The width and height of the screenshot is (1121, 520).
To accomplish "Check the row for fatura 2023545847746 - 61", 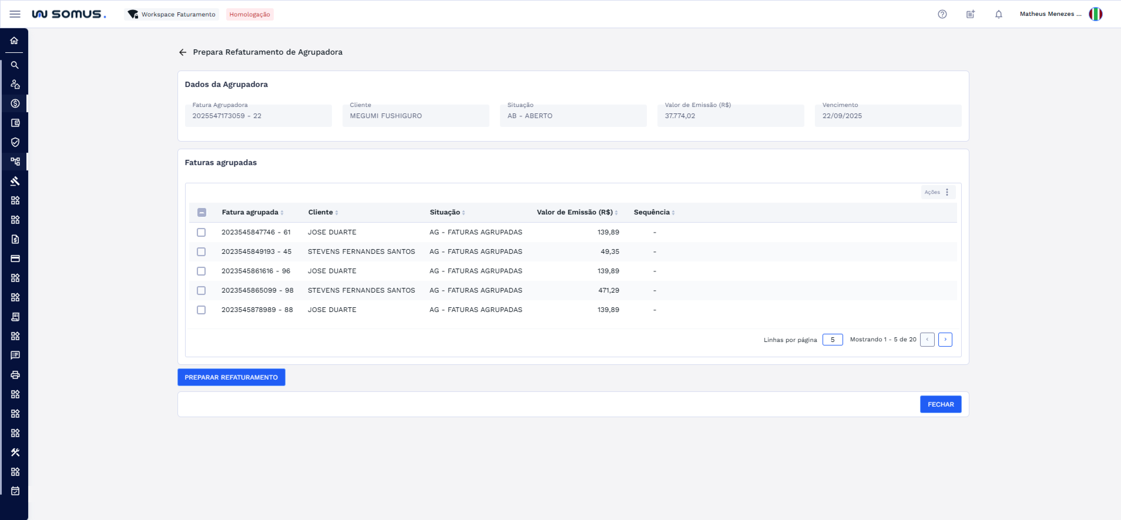I will pos(201,232).
